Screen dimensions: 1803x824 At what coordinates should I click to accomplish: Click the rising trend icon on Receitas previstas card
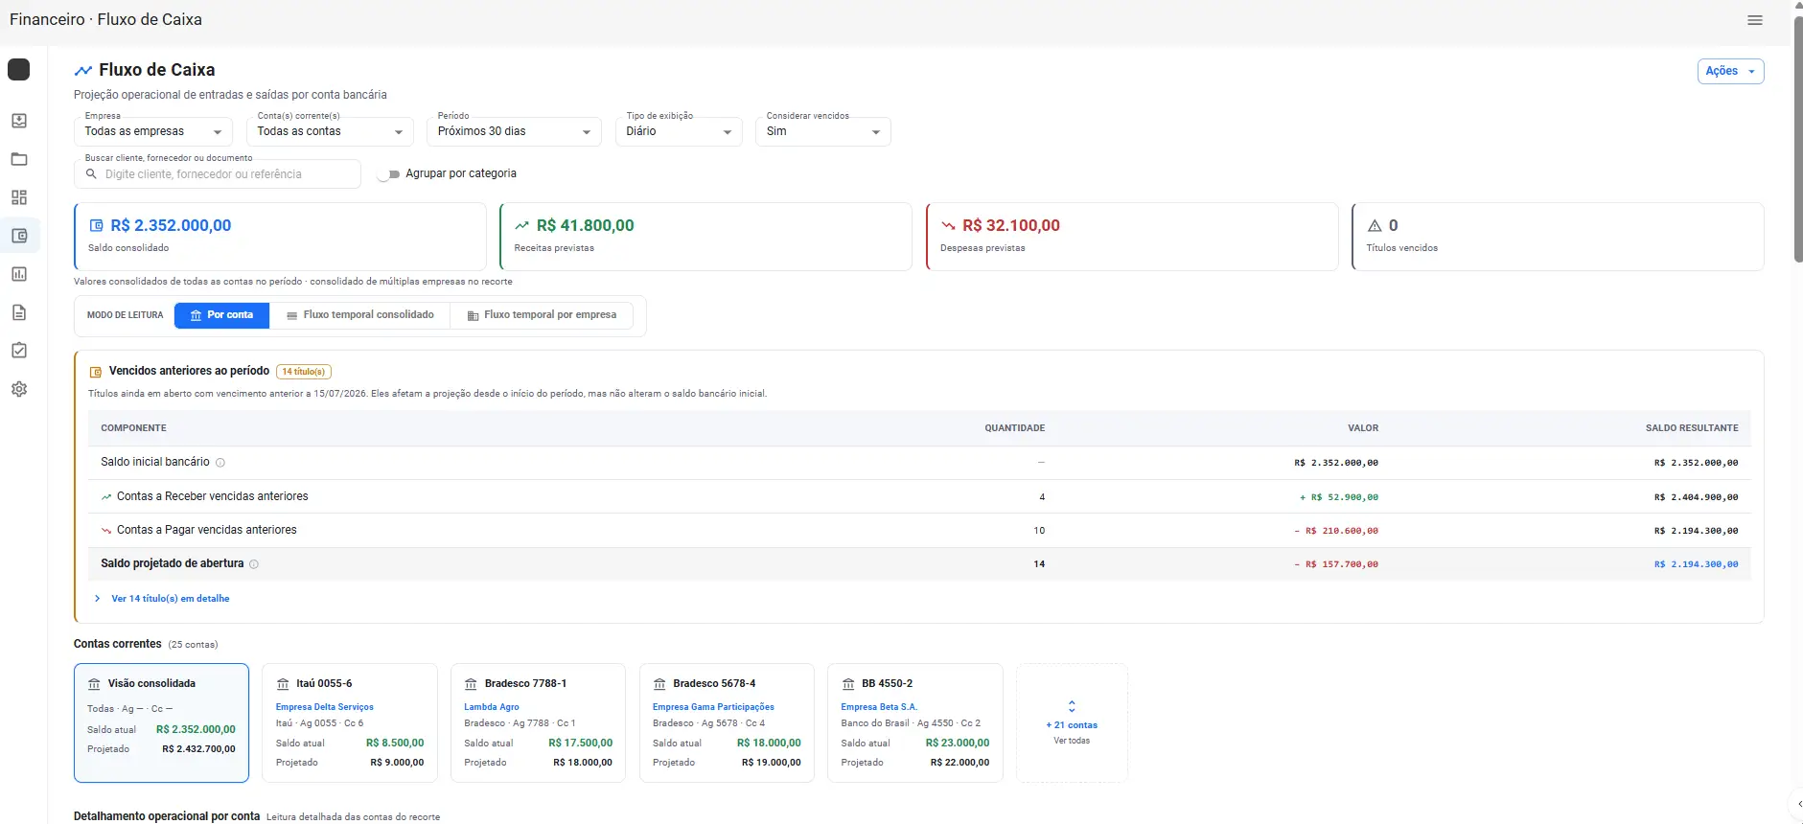[521, 226]
